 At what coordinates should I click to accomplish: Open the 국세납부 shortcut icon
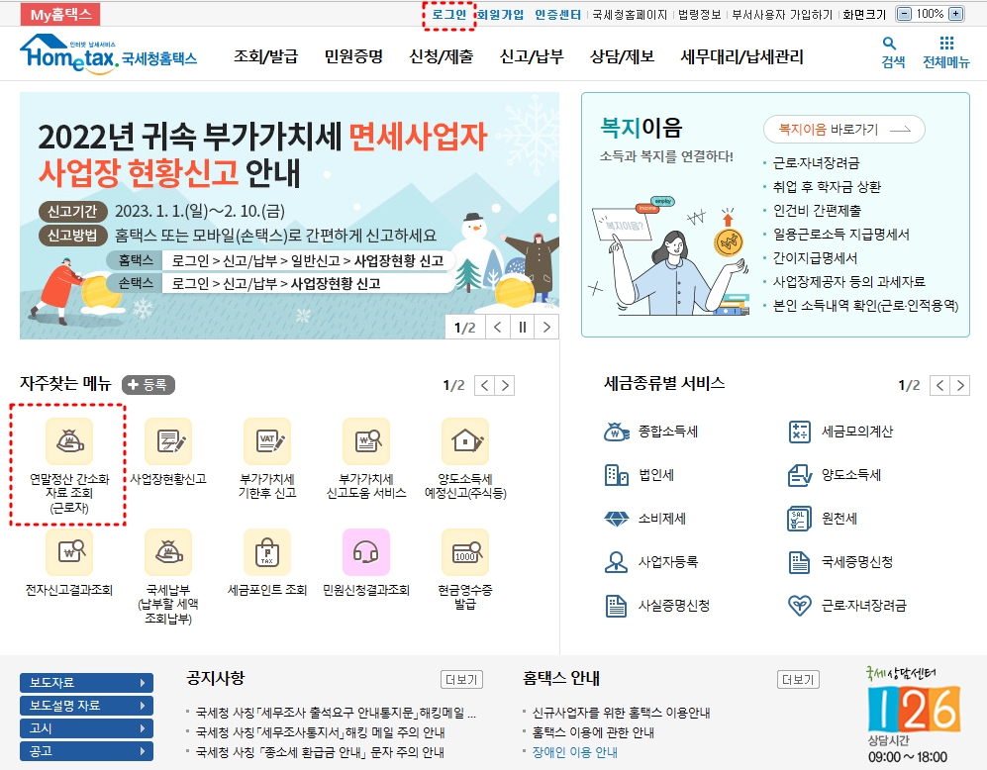click(168, 552)
